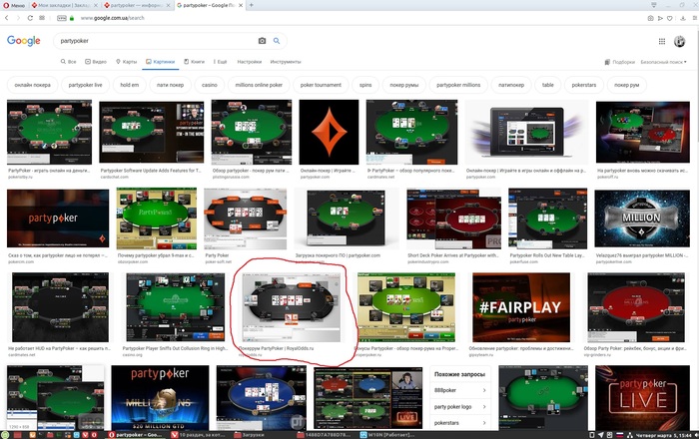Screen dimensions: 699x439
Task: Search by image with camera icon in search box
Action: pos(262,41)
